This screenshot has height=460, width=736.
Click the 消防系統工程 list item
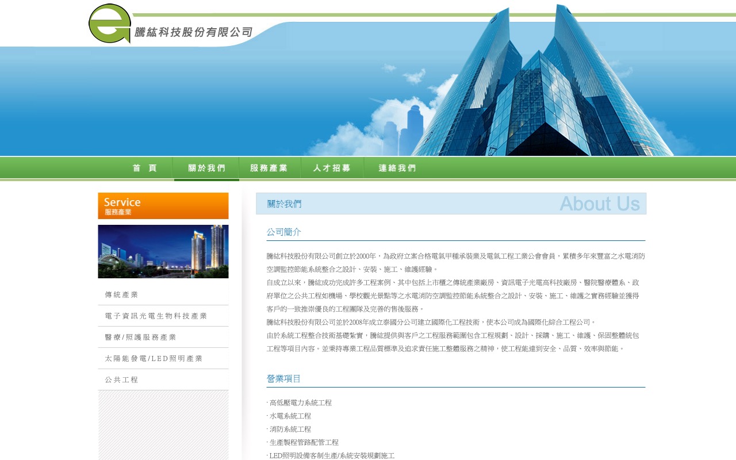coord(288,429)
